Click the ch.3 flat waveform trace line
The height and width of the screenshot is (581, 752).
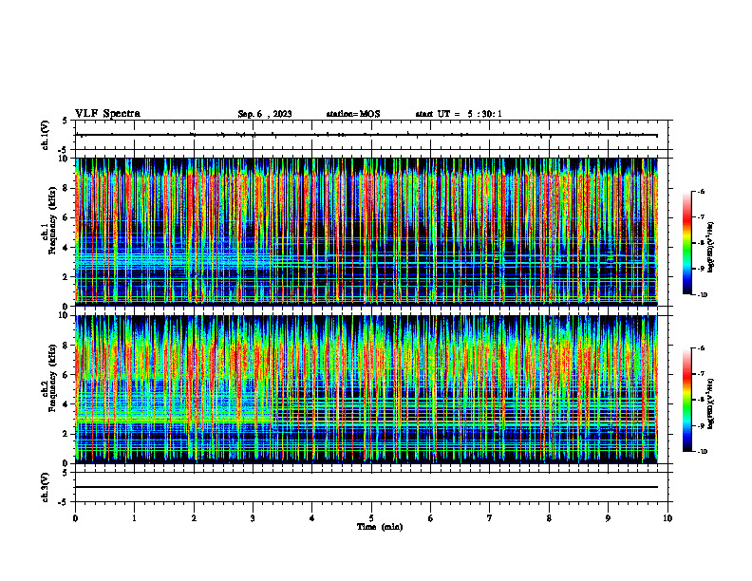pos(366,487)
